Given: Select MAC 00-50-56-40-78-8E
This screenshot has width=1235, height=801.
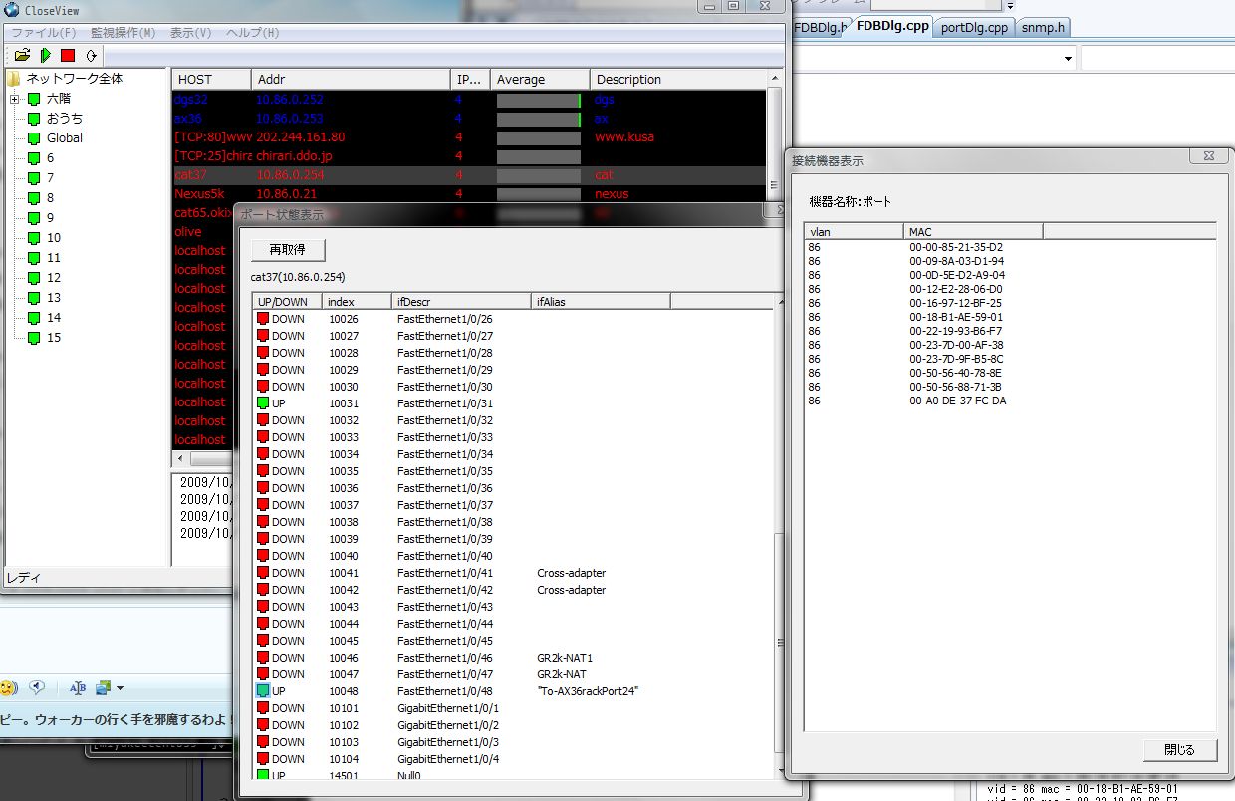Looking at the screenshot, I should [x=956, y=373].
